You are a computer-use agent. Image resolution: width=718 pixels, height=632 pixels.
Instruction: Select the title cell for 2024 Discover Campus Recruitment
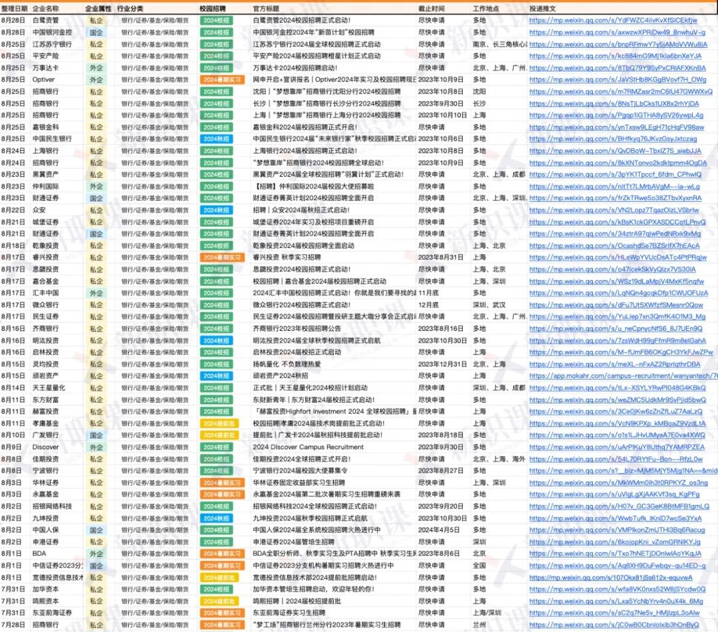click(x=308, y=447)
